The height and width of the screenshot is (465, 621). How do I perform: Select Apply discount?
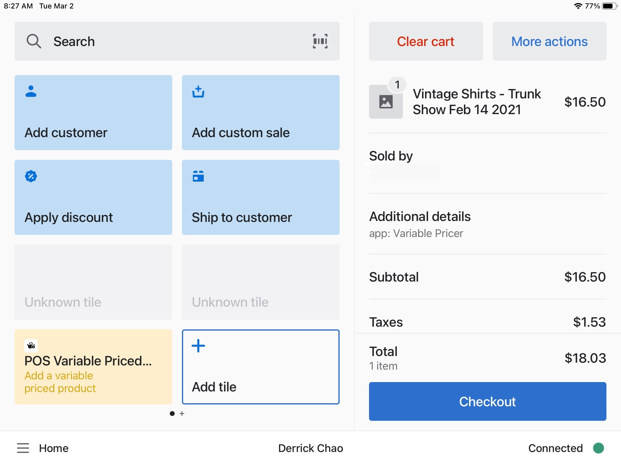tap(93, 197)
